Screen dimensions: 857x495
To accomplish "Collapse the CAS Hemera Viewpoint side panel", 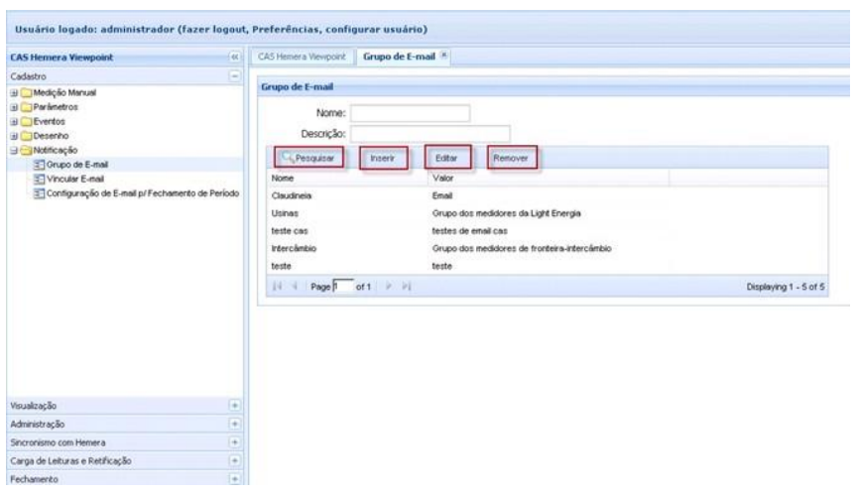I will 235,59.
